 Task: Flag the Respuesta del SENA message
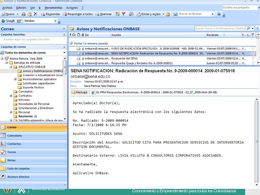tap(253, 58)
